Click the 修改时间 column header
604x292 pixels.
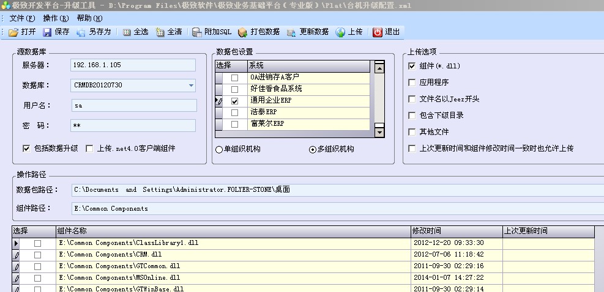457,231
